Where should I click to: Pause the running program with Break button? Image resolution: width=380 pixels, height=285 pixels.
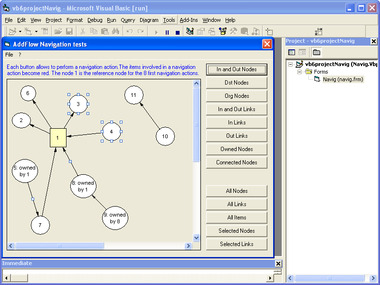click(x=167, y=32)
